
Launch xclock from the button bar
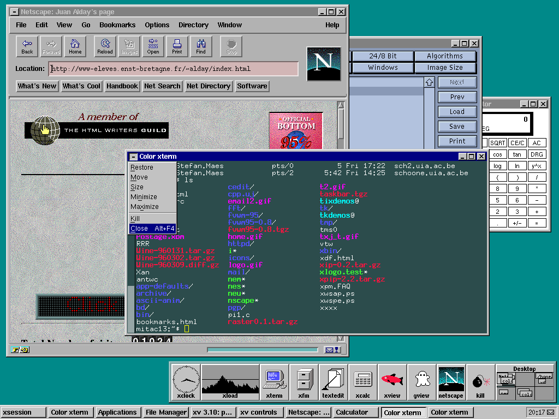click(x=186, y=381)
